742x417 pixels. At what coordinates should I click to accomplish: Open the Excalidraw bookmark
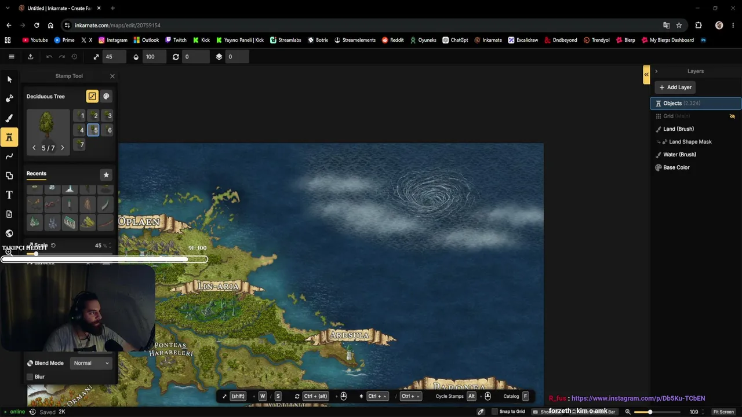(x=523, y=40)
